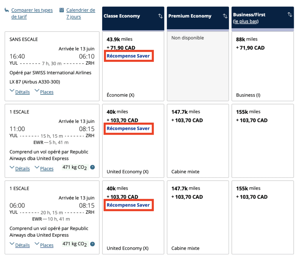Screen dimensions: 297x257
Task: Click Récompense Saver label on the nonstop flight
Action: (128, 56)
